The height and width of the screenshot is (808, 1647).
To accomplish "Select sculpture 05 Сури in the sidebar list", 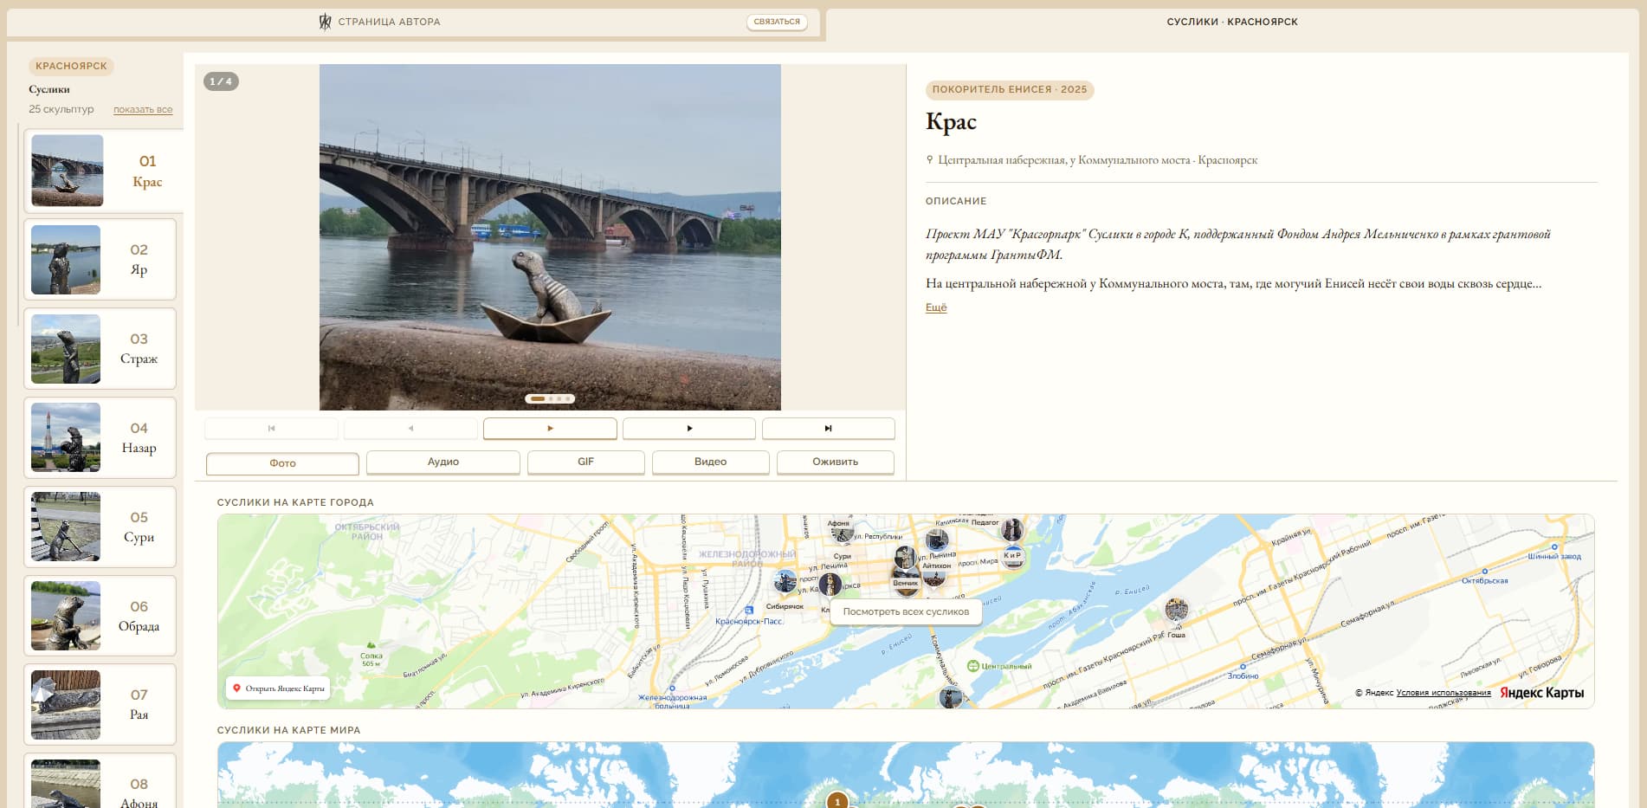I will 100,527.
